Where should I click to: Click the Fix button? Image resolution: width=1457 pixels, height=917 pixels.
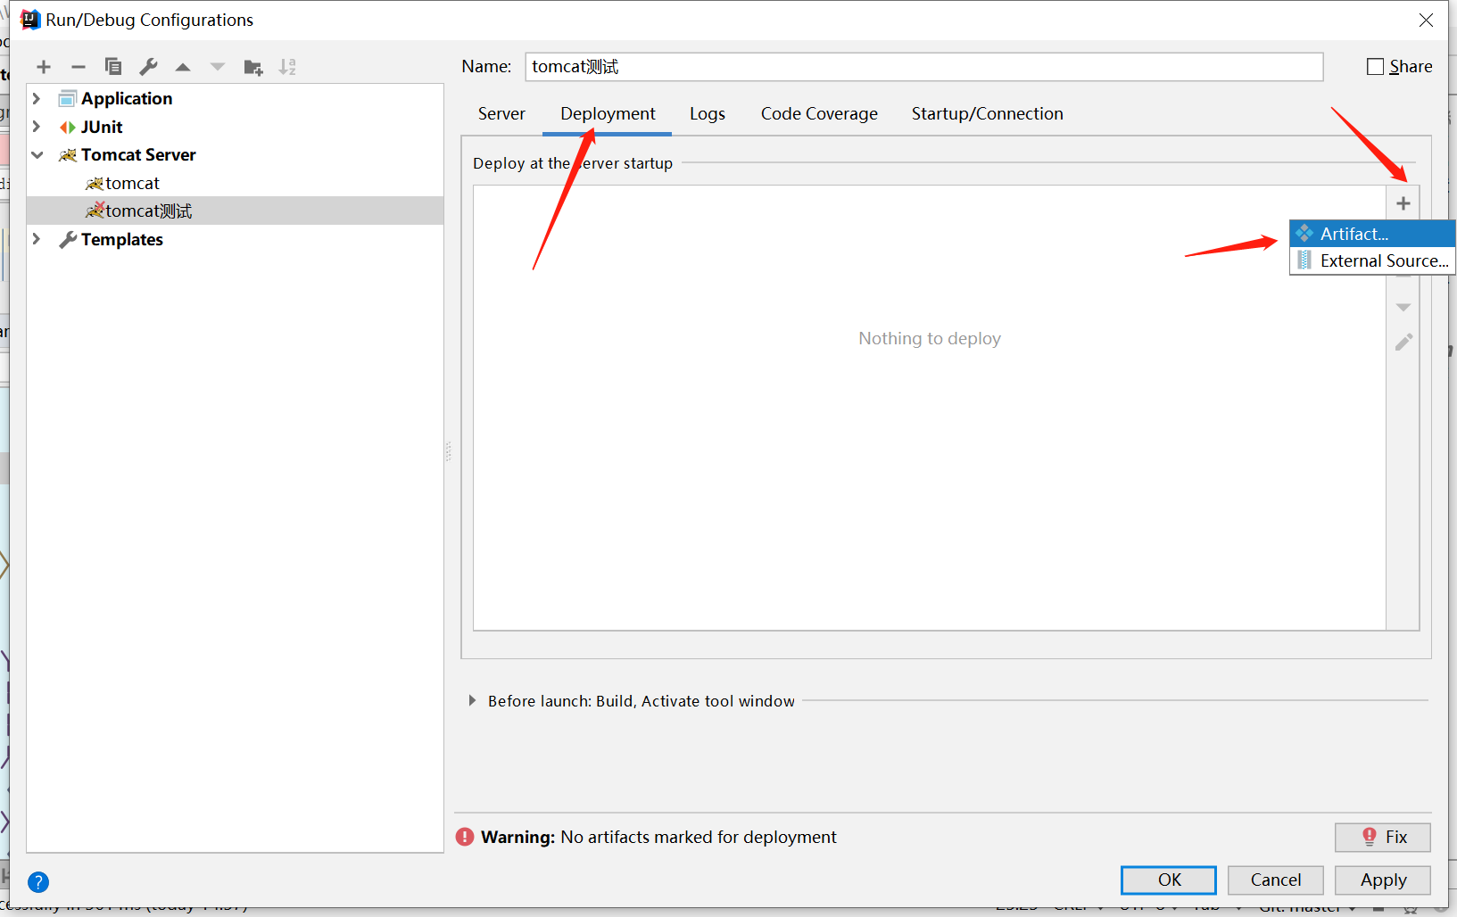(1383, 837)
